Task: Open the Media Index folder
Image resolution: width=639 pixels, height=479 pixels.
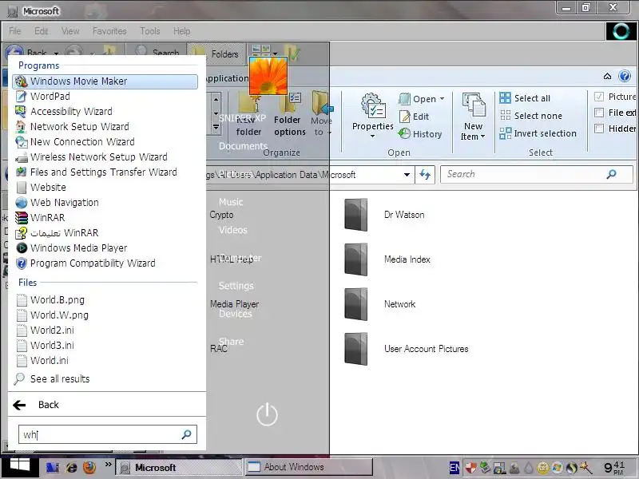Action: [x=387, y=259]
